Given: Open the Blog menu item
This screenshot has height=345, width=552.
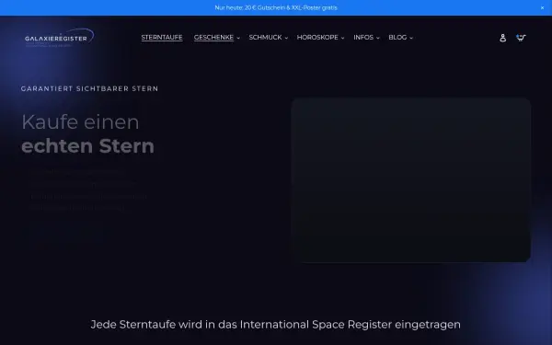Looking at the screenshot, I should click(x=397, y=38).
